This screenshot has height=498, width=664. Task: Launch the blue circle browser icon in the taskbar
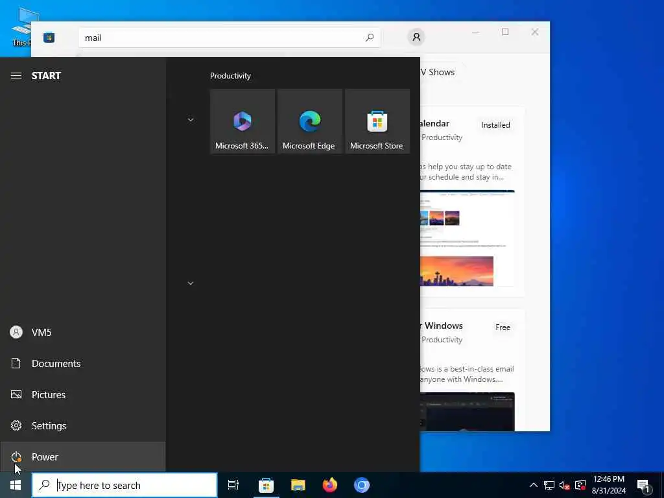362,485
